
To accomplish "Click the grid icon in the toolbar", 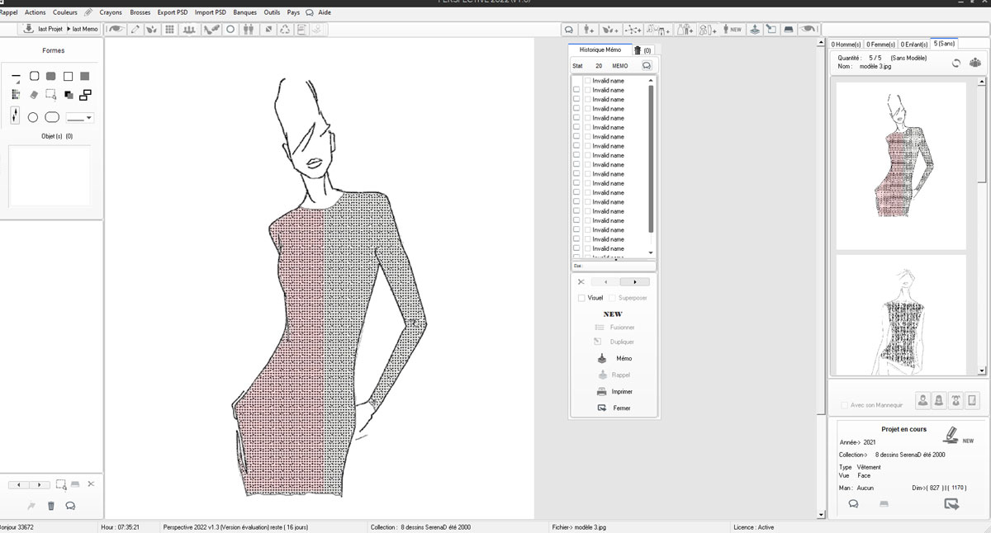I will tap(169, 29).
